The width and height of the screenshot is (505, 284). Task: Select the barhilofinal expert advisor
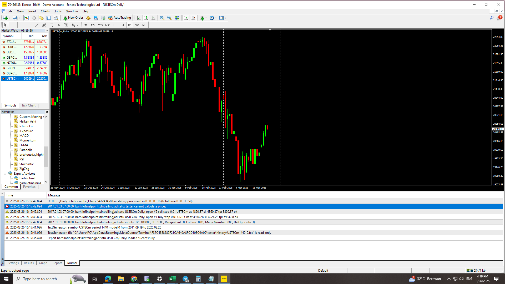point(27,178)
